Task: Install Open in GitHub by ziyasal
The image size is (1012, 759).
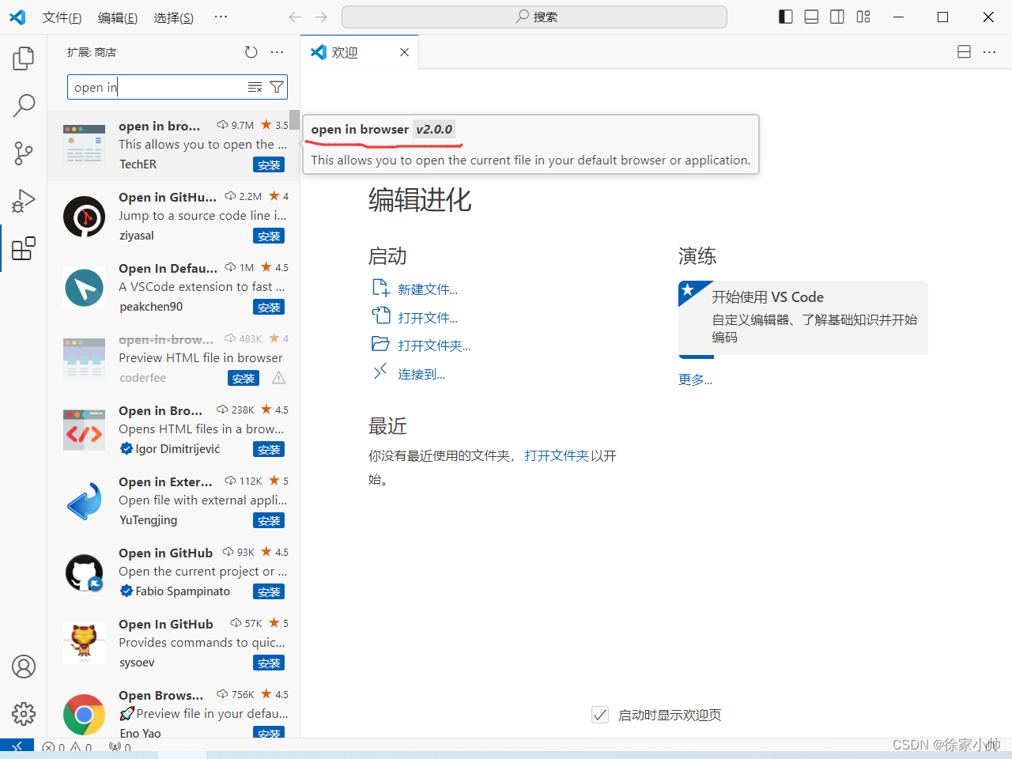Action: coord(269,236)
